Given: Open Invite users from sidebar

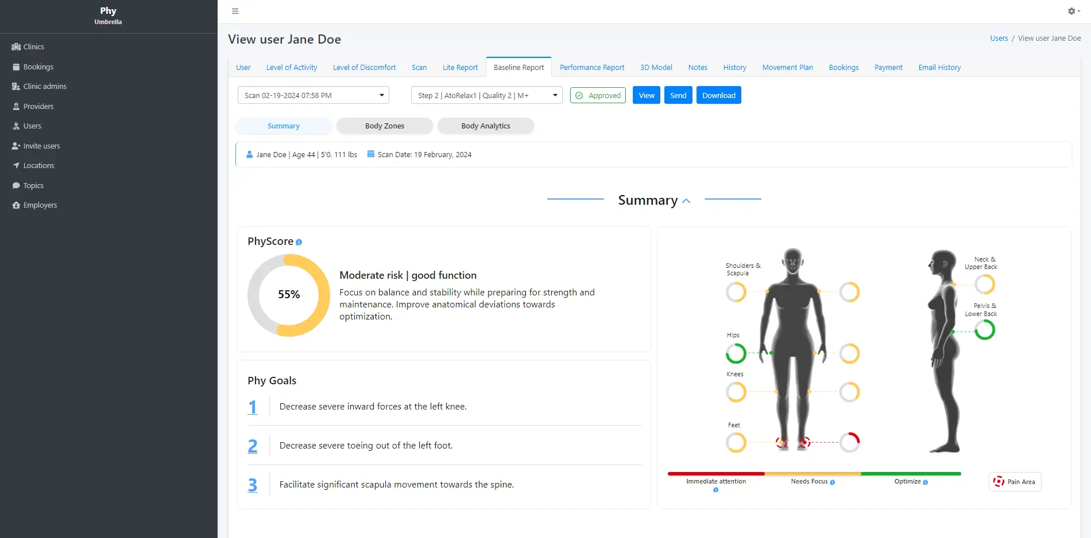Looking at the screenshot, I should (x=41, y=146).
